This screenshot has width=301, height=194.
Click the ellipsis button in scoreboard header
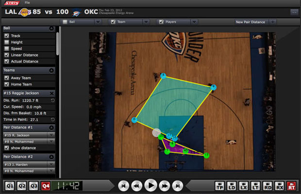tap(294, 12)
